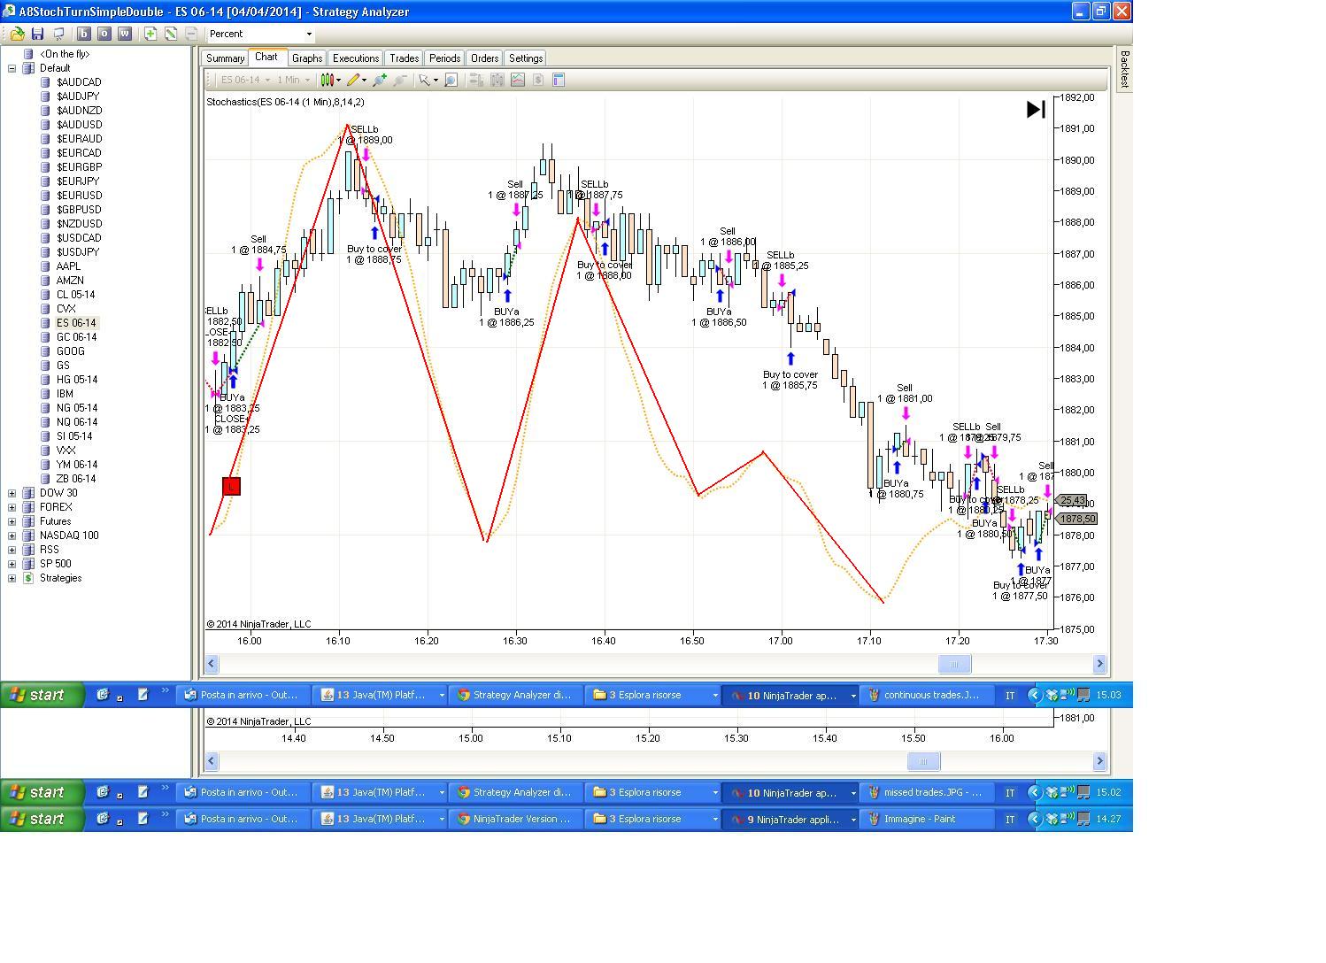Jump to latest bar with skip-to-end icon
Viewport: 1326px width, 963px height.
(1036, 109)
